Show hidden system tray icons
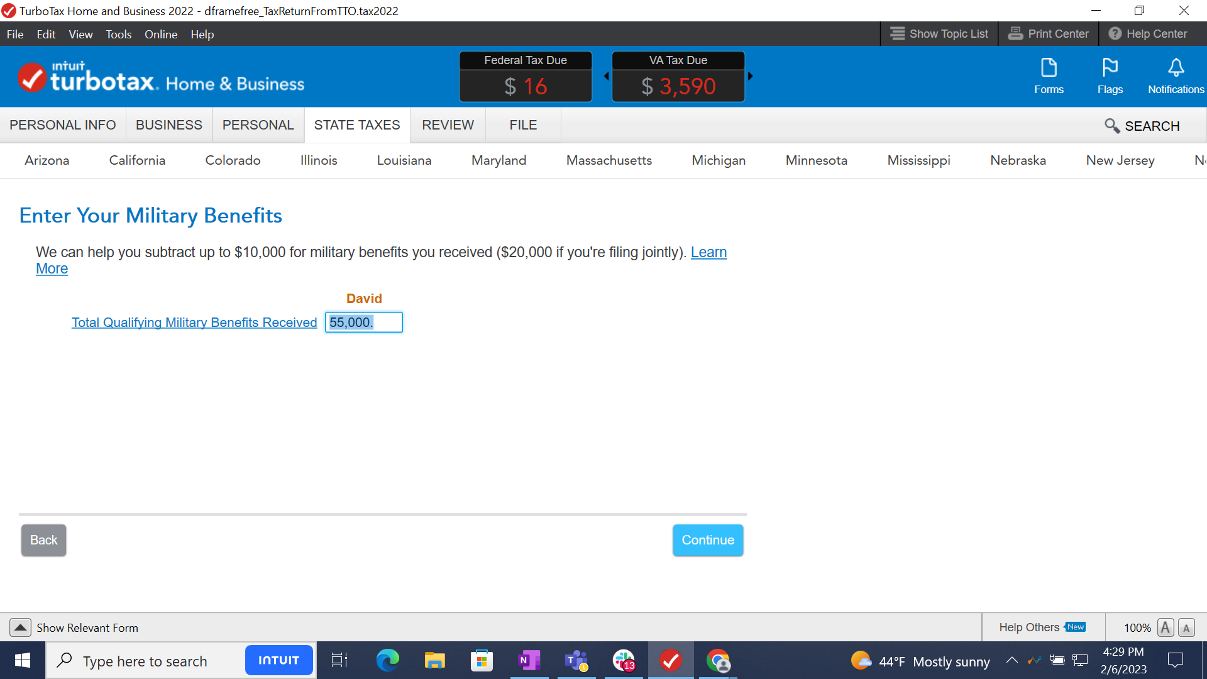 tap(1011, 660)
